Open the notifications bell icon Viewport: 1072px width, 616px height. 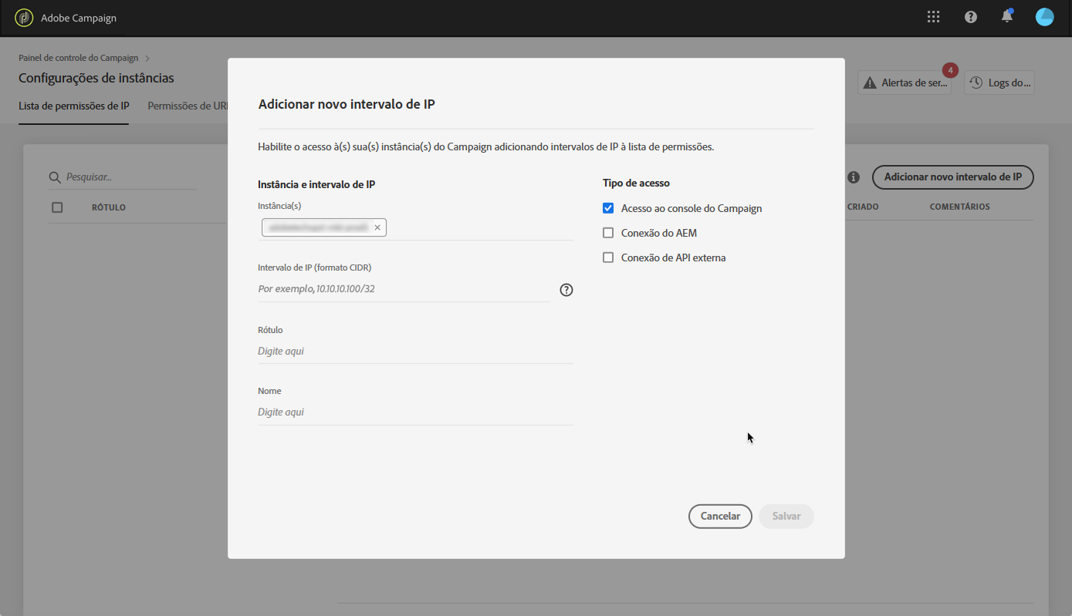point(1007,16)
